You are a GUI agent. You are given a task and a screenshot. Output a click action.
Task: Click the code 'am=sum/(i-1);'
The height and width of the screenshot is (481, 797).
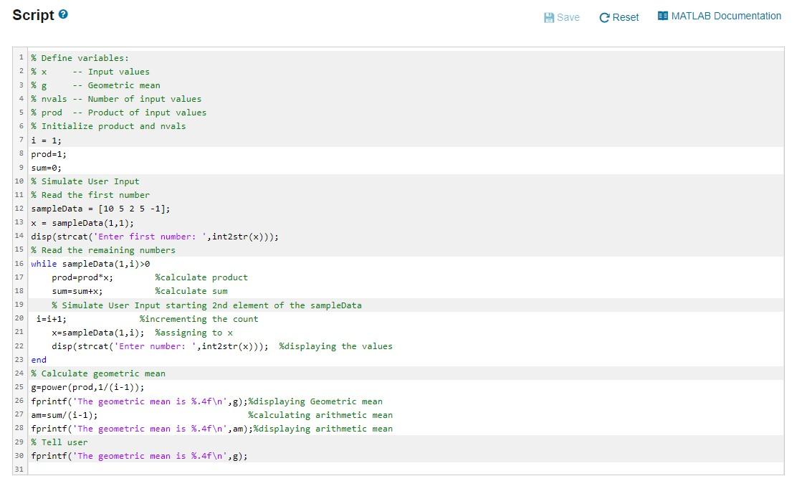coord(65,416)
